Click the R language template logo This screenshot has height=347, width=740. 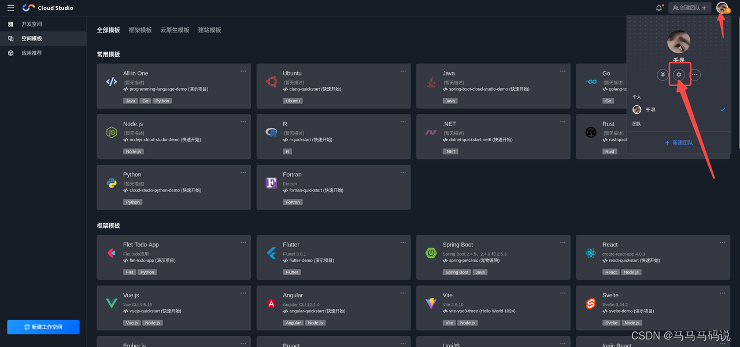click(271, 132)
